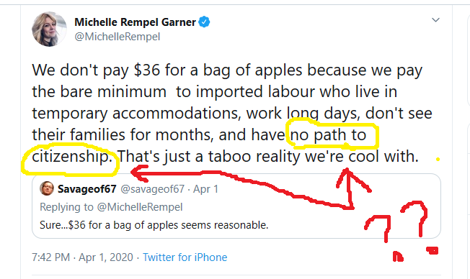This screenshot has height=279, width=470.
Task: Follow the @MichelleRempel mention after Replying to
Action: coord(140,207)
